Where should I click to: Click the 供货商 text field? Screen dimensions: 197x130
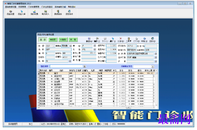click(x=140, y=54)
